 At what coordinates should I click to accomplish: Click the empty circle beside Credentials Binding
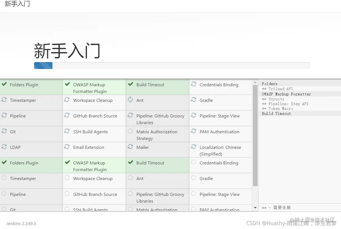coord(194,162)
